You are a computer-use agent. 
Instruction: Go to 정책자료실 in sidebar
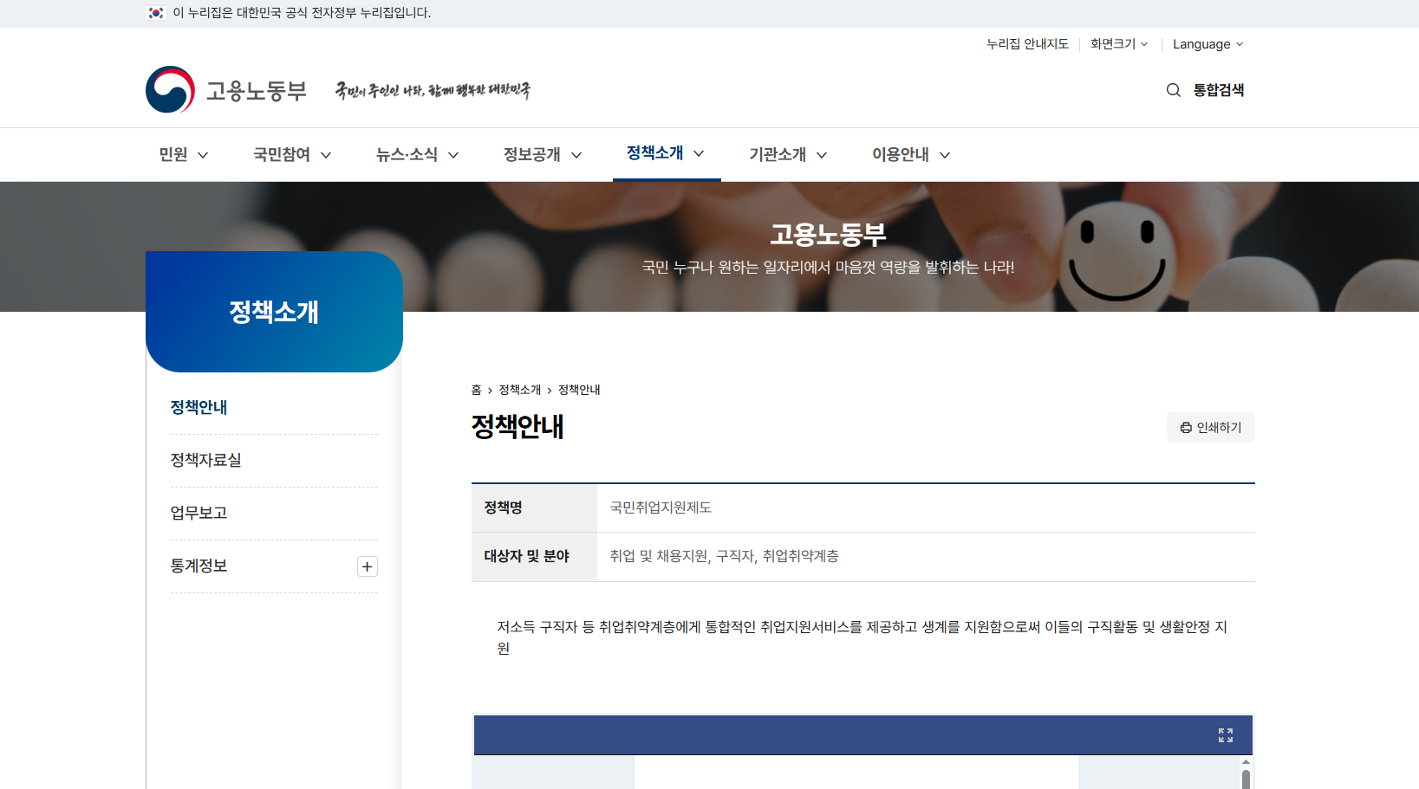click(206, 460)
